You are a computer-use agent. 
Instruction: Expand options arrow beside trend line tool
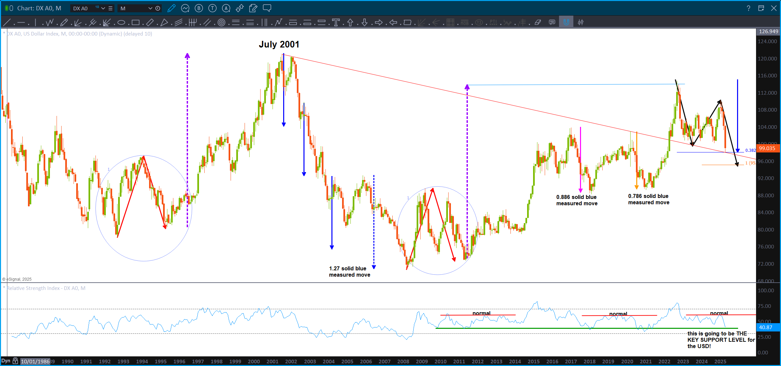[x=14, y=24]
